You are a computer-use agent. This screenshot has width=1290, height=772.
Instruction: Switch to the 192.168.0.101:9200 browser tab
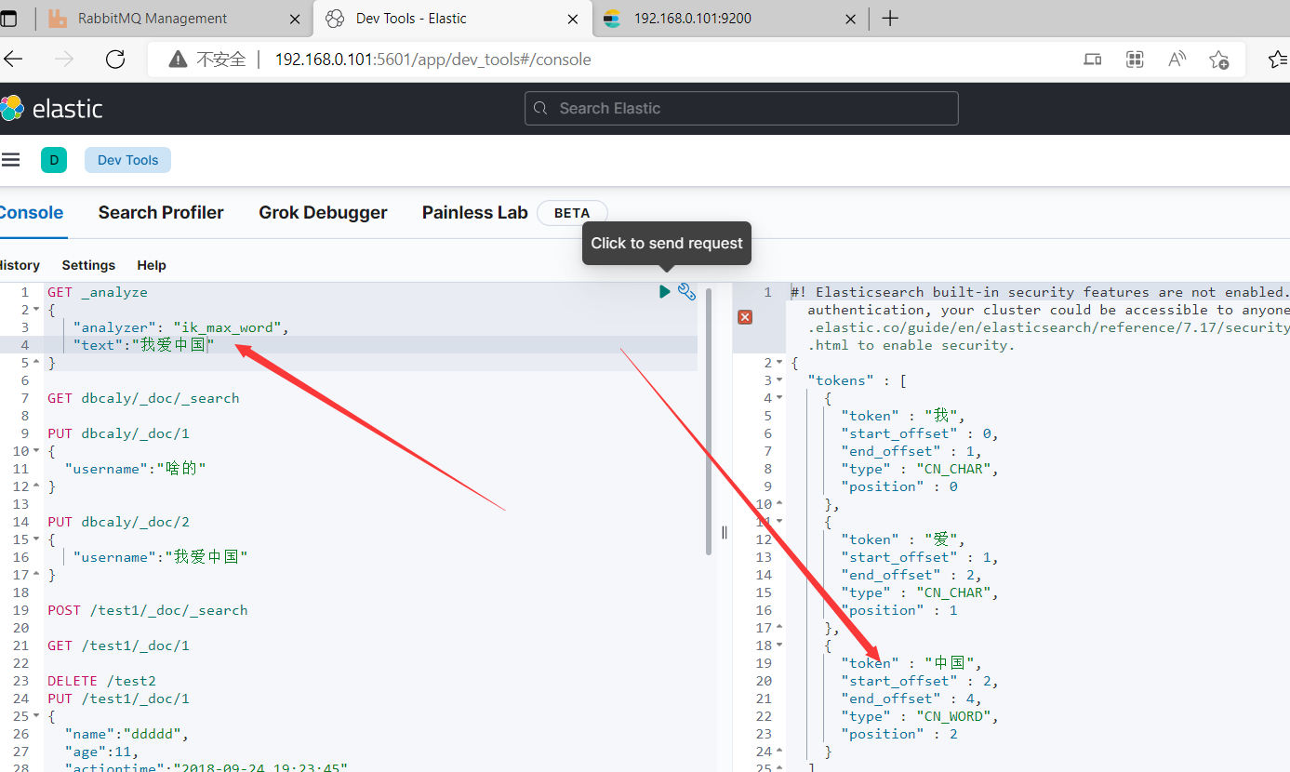(728, 19)
